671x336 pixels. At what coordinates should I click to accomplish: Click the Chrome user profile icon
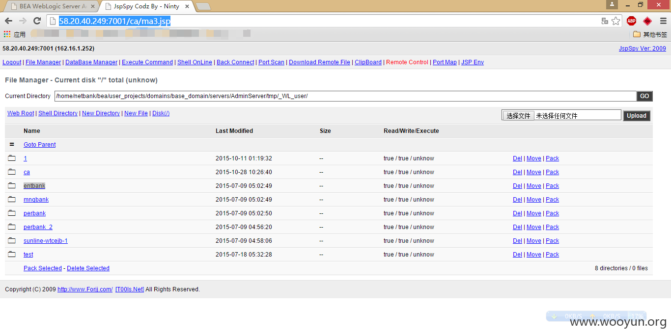pos(612,4)
